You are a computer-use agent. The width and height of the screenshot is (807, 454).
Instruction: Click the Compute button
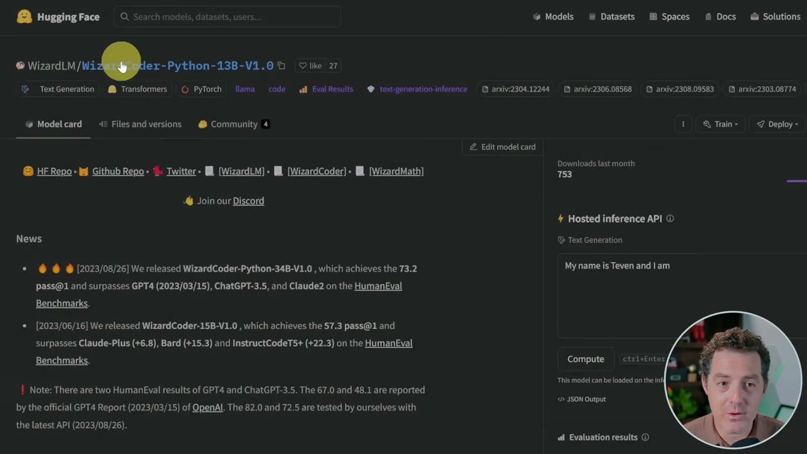pos(586,359)
